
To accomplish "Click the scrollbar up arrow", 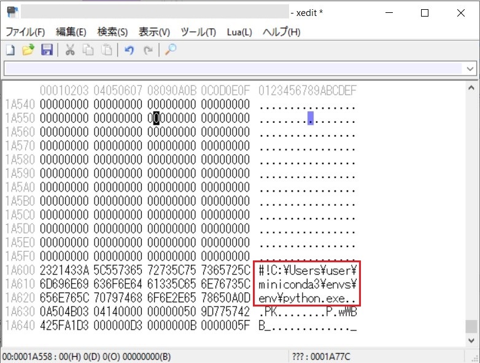I will (471, 88).
